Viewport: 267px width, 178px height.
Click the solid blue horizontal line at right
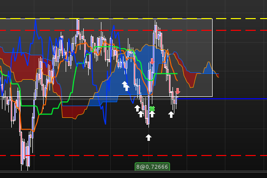[x=222, y=99]
